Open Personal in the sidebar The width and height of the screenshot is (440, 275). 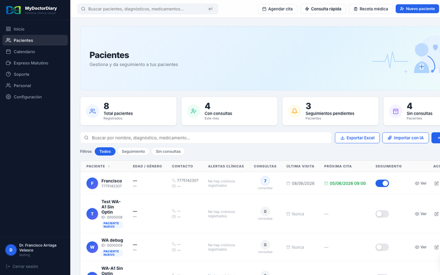coord(35,85)
